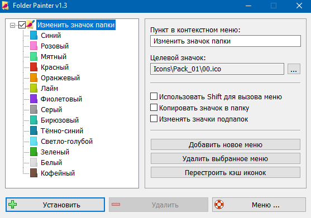Screen dimensions: 311x218
Task: Click the paintbrush folder icon of root node
Action: pyautogui.click(x=30, y=25)
